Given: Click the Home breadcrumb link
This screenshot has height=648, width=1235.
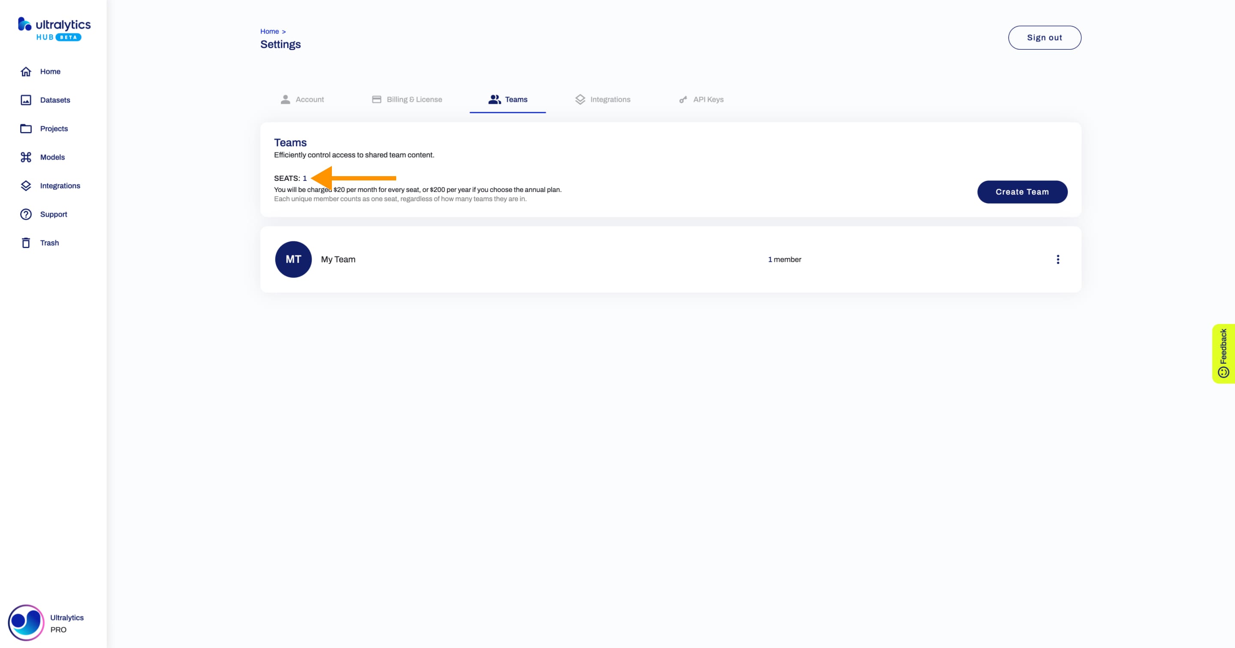Looking at the screenshot, I should [270, 31].
